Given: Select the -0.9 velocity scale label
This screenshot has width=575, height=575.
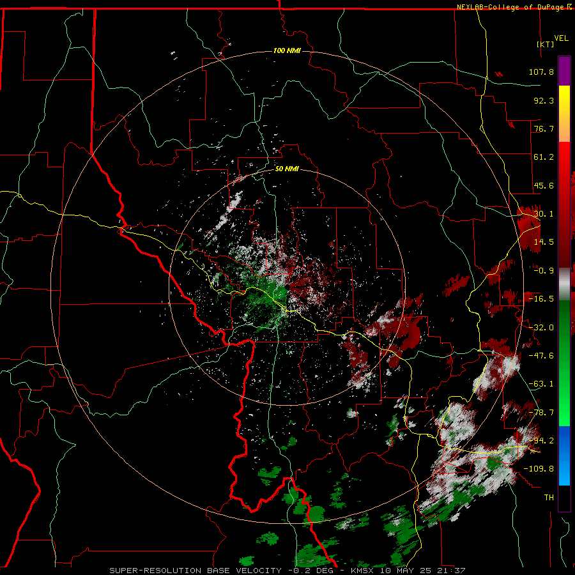Looking at the screenshot, I should click(544, 271).
